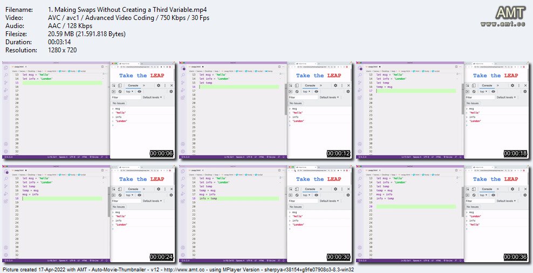The image size is (533, 273).
Task: Click 'No Issues' button in the 00:00:30 frame
Action: coord(296,207)
